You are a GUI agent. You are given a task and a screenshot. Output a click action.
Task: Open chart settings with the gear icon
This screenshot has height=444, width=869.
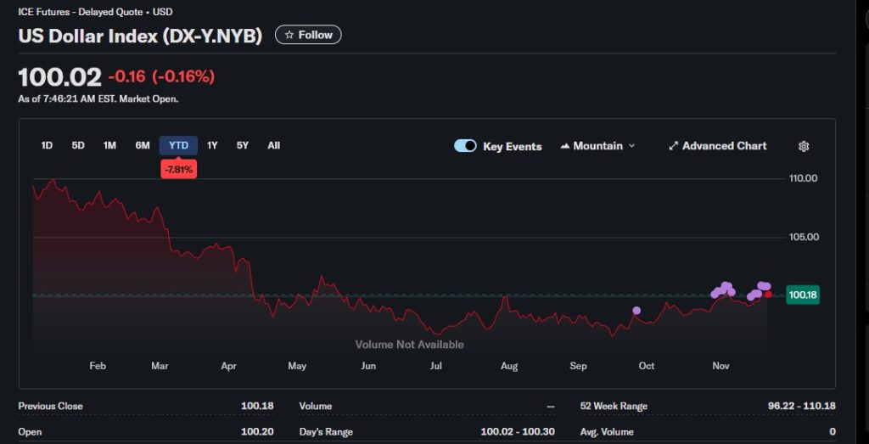803,146
